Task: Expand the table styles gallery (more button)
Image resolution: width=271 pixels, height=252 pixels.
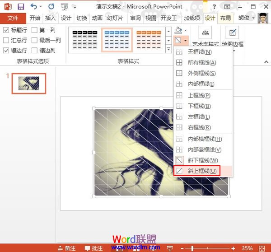Action: pyautogui.click(x=168, y=49)
